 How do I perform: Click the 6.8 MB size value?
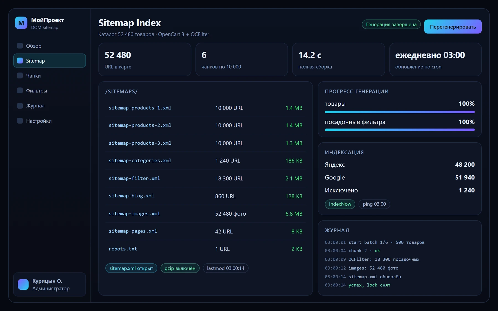click(x=294, y=214)
